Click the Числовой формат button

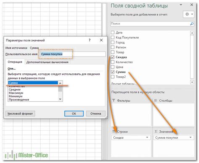20,114
